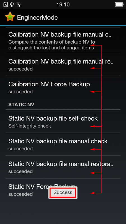This screenshot has width=126, height=224.
Task: Run Calibration NV Force Backup
Action: tap(63, 87)
